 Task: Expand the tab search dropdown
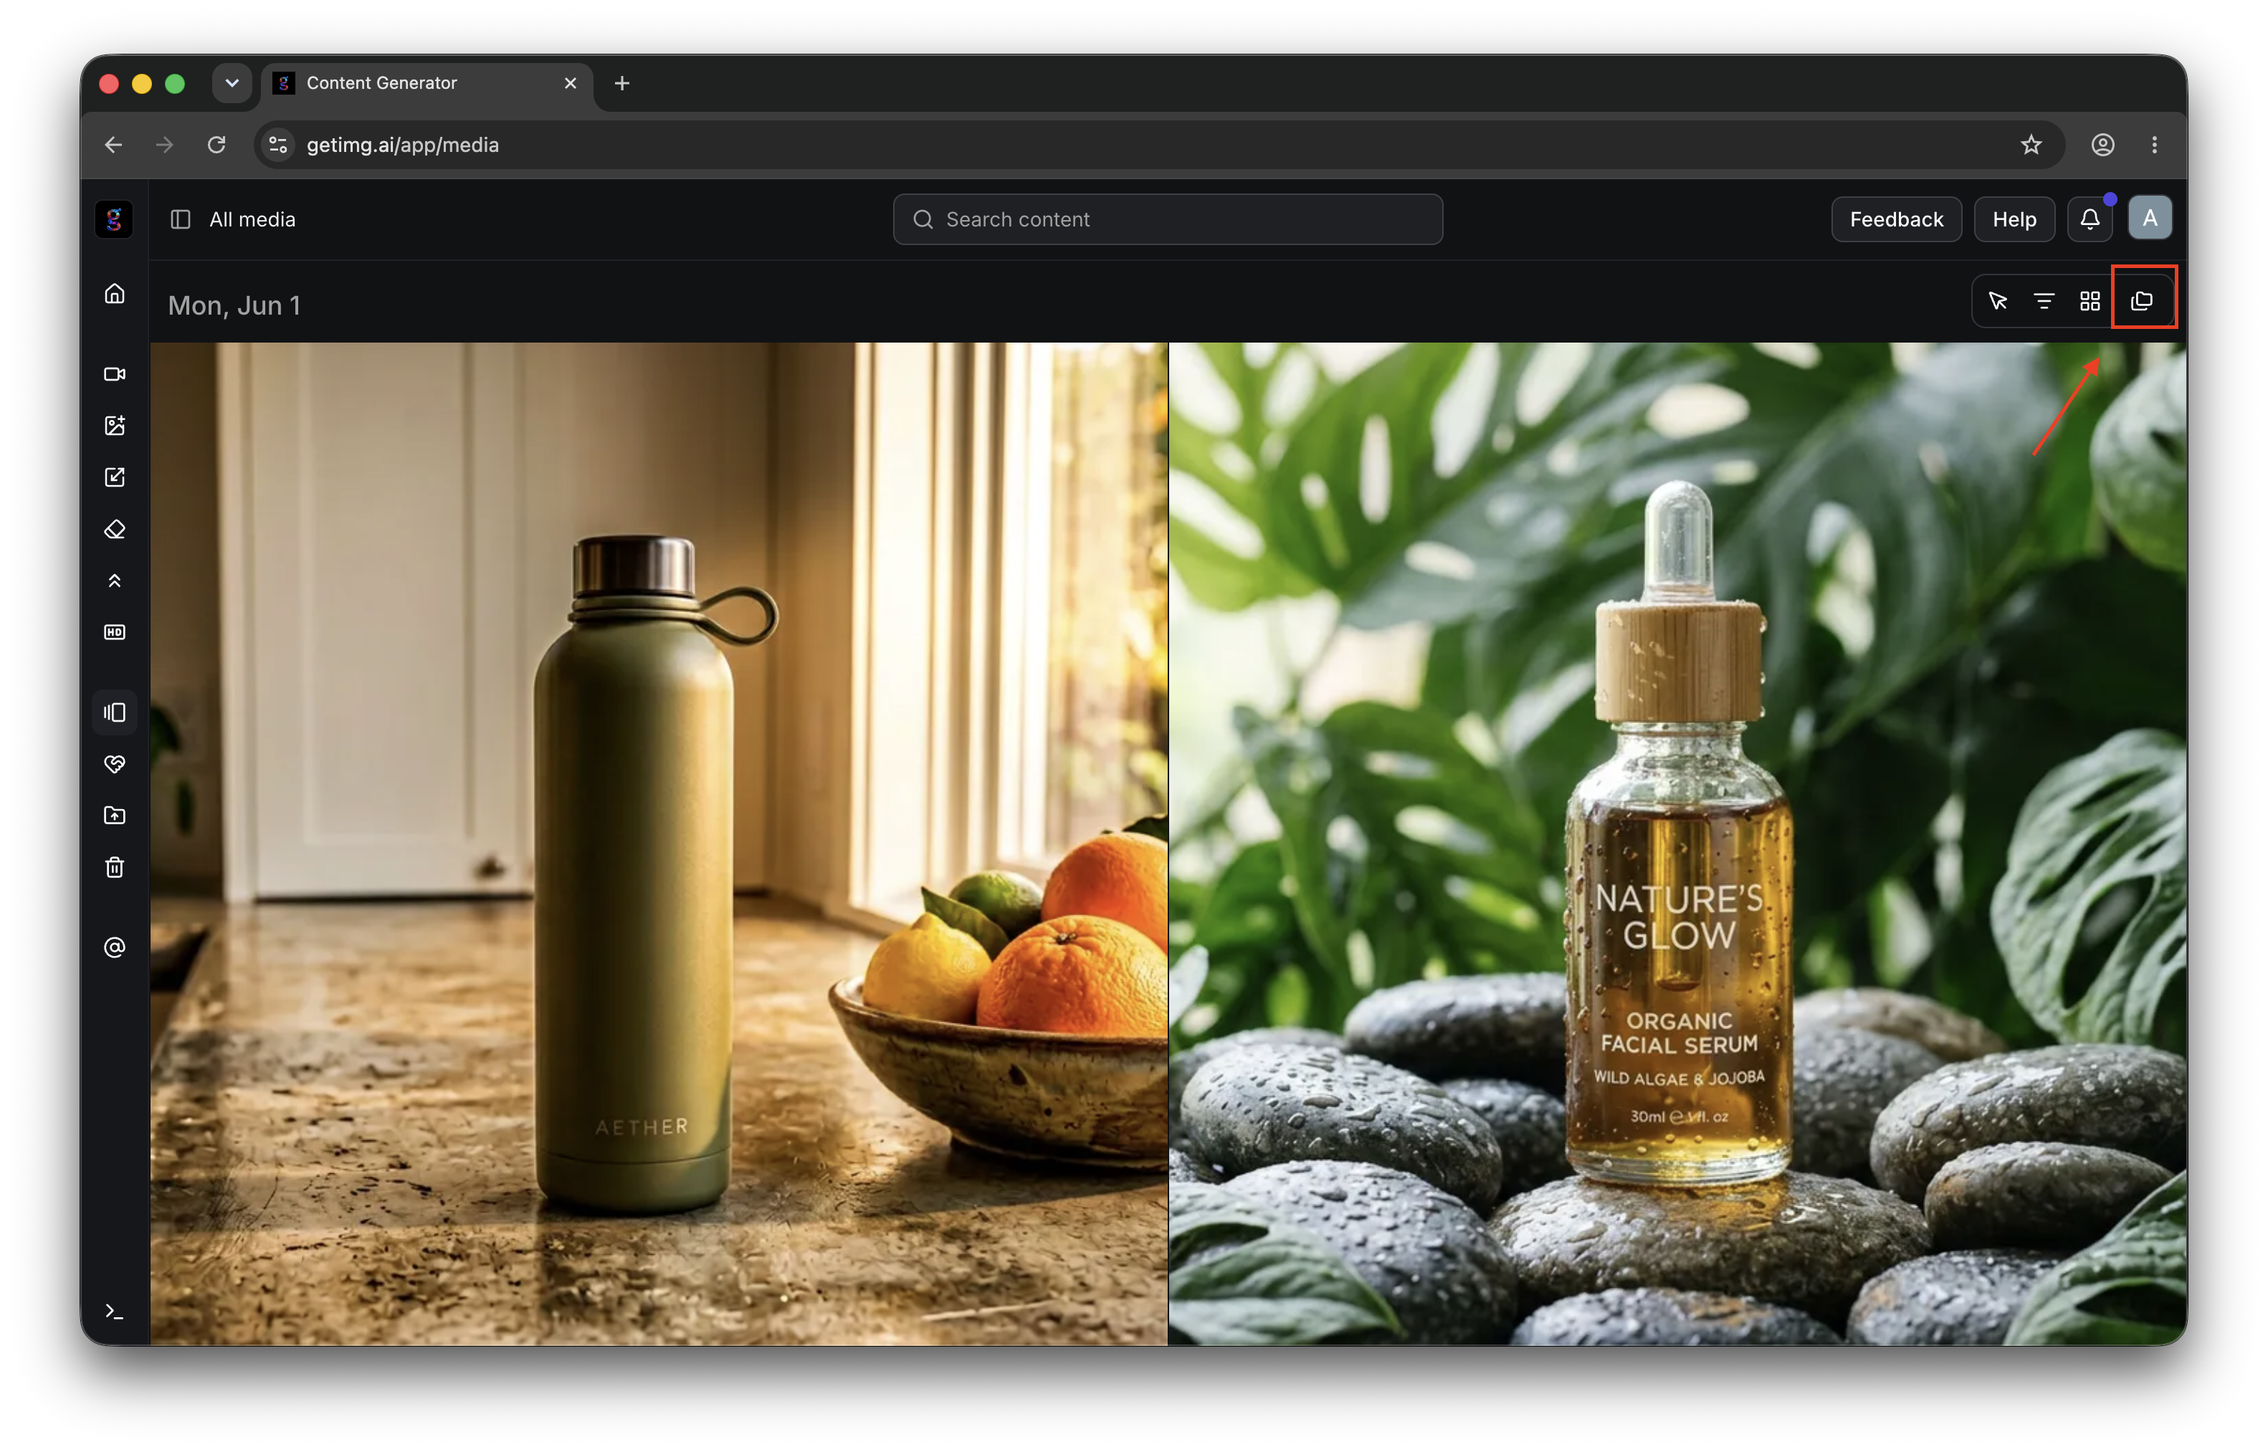click(231, 83)
